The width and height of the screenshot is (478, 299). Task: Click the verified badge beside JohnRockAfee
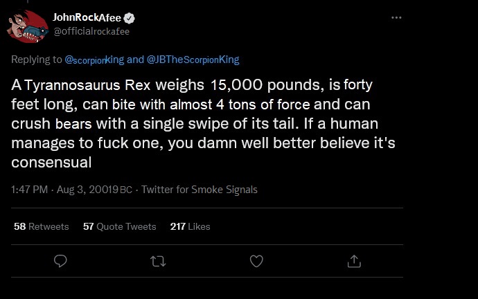pos(130,18)
